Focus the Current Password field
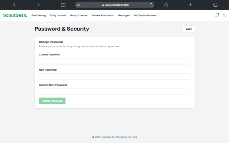 pyautogui.click(x=115, y=62)
